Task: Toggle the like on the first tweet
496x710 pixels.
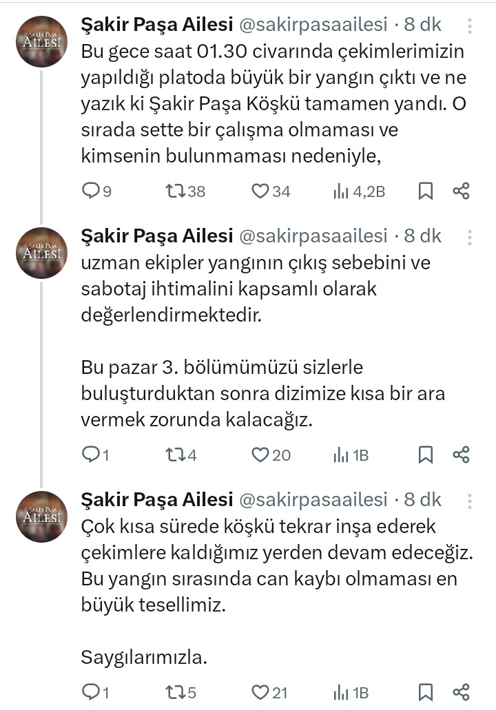Action: (260, 191)
